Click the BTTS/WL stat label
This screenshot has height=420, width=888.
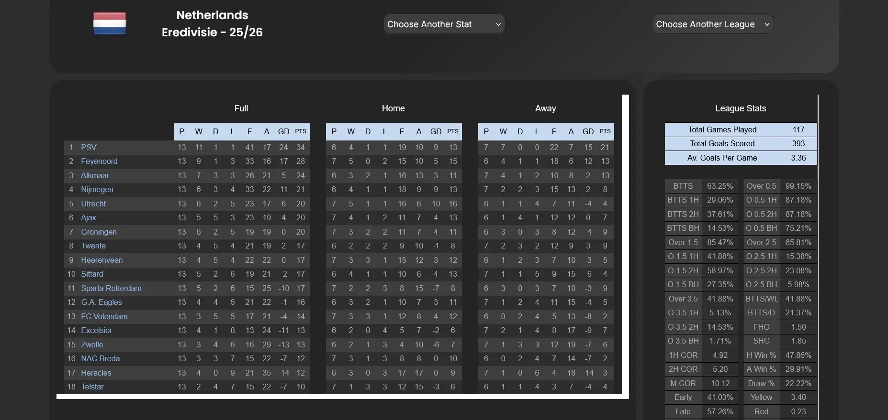click(x=762, y=299)
